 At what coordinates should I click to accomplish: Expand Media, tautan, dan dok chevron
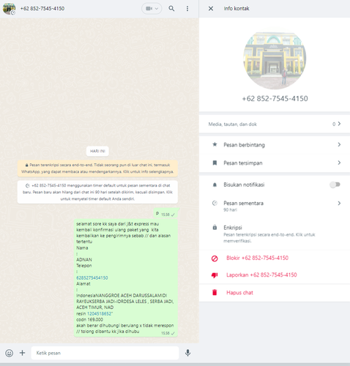coord(339,124)
